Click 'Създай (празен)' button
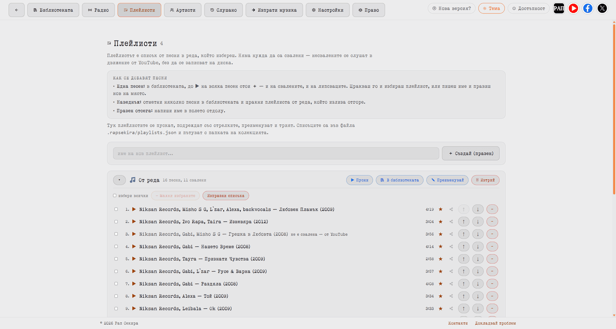Viewport: 616px width, 329px height. [x=471, y=153]
